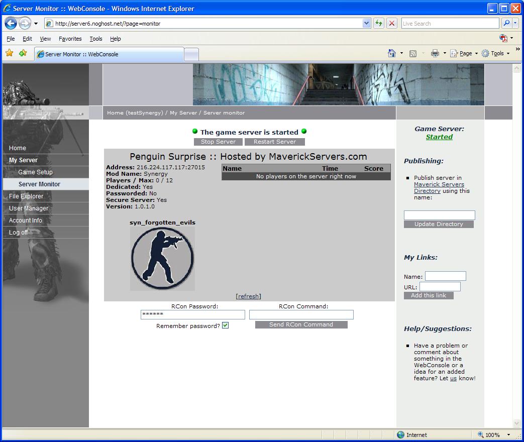This screenshot has height=442, width=524.
Task: Open File Explorer in sidebar
Action: coord(26,196)
